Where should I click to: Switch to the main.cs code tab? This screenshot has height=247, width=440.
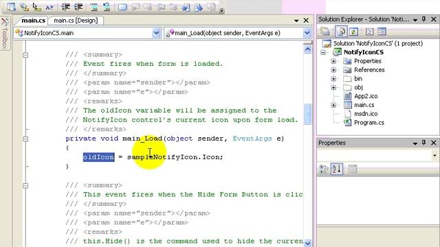33,21
